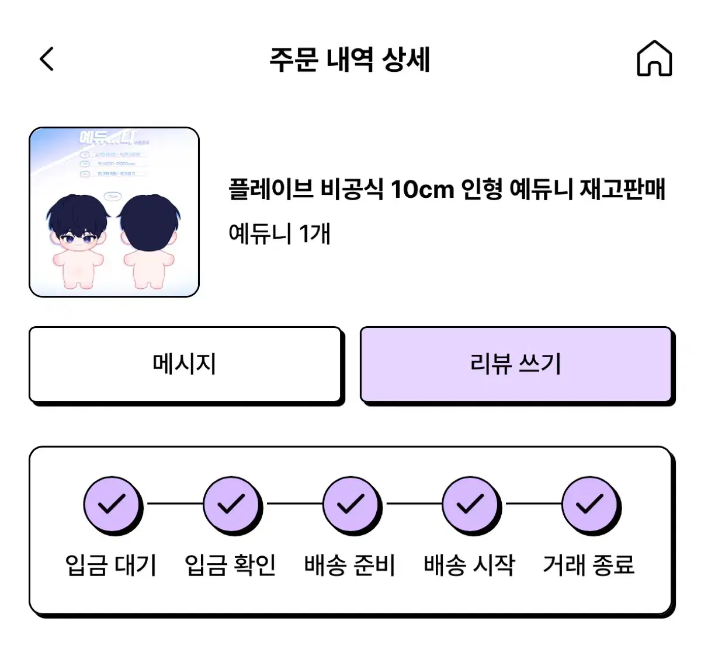Tap the 배송 시작 checkmark circle
701x653 pixels.
pos(470,504)
